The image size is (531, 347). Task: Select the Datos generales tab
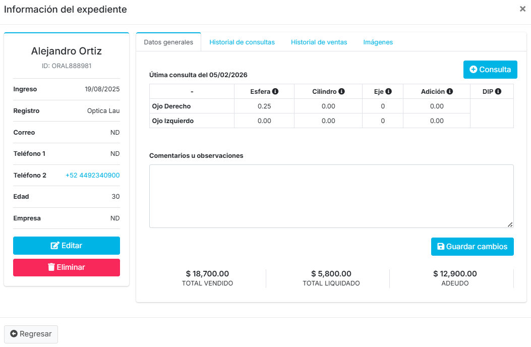tap(168, 42)
